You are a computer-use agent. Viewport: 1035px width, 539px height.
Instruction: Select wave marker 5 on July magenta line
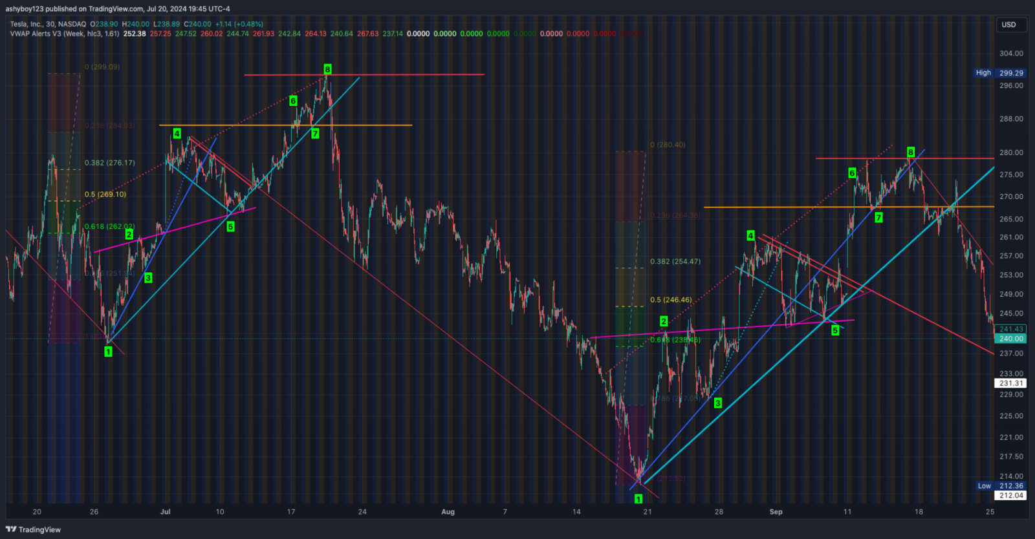230,227
